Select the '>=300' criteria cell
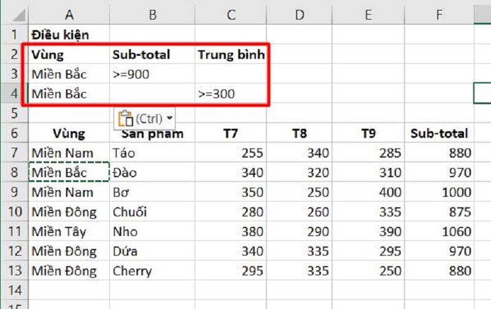 [x=231, y=94]
